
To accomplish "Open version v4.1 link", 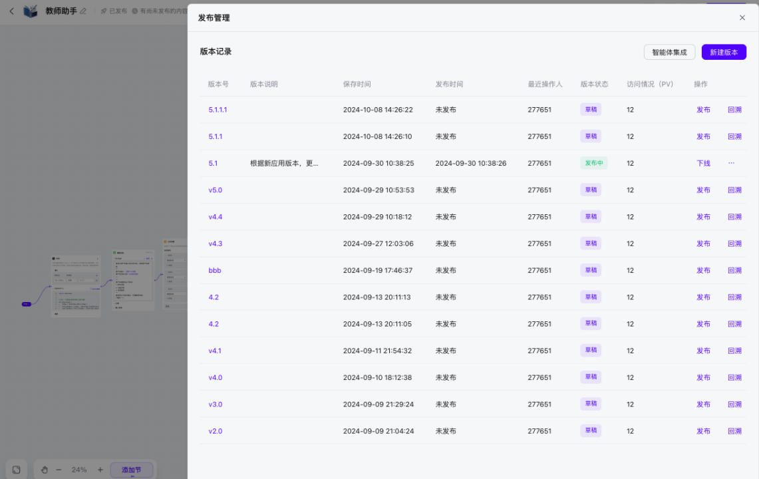I will pos(215,351).
